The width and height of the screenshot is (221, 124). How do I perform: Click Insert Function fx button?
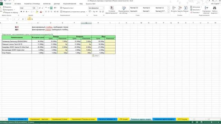[x=23, y=19]
